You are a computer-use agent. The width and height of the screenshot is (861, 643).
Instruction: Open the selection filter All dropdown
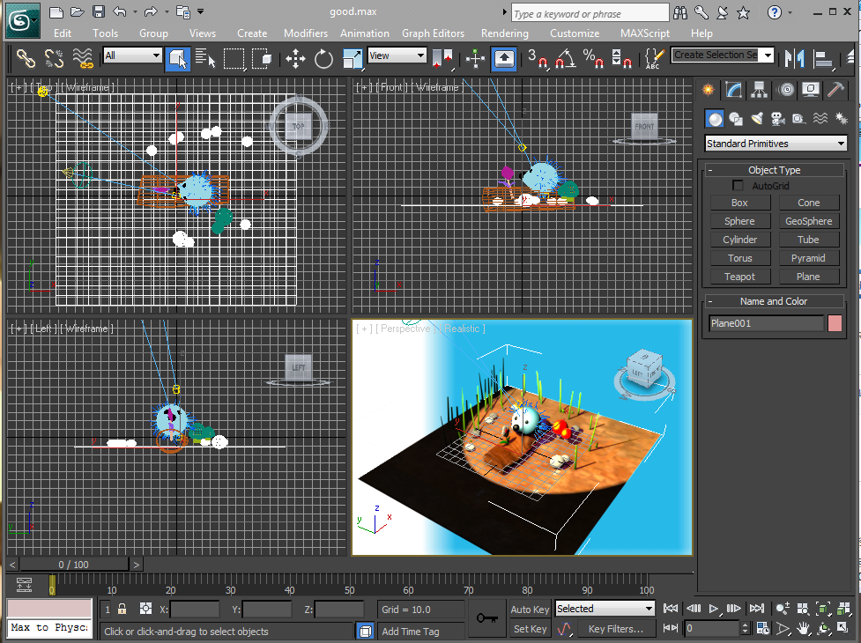(x=132, y=55)
